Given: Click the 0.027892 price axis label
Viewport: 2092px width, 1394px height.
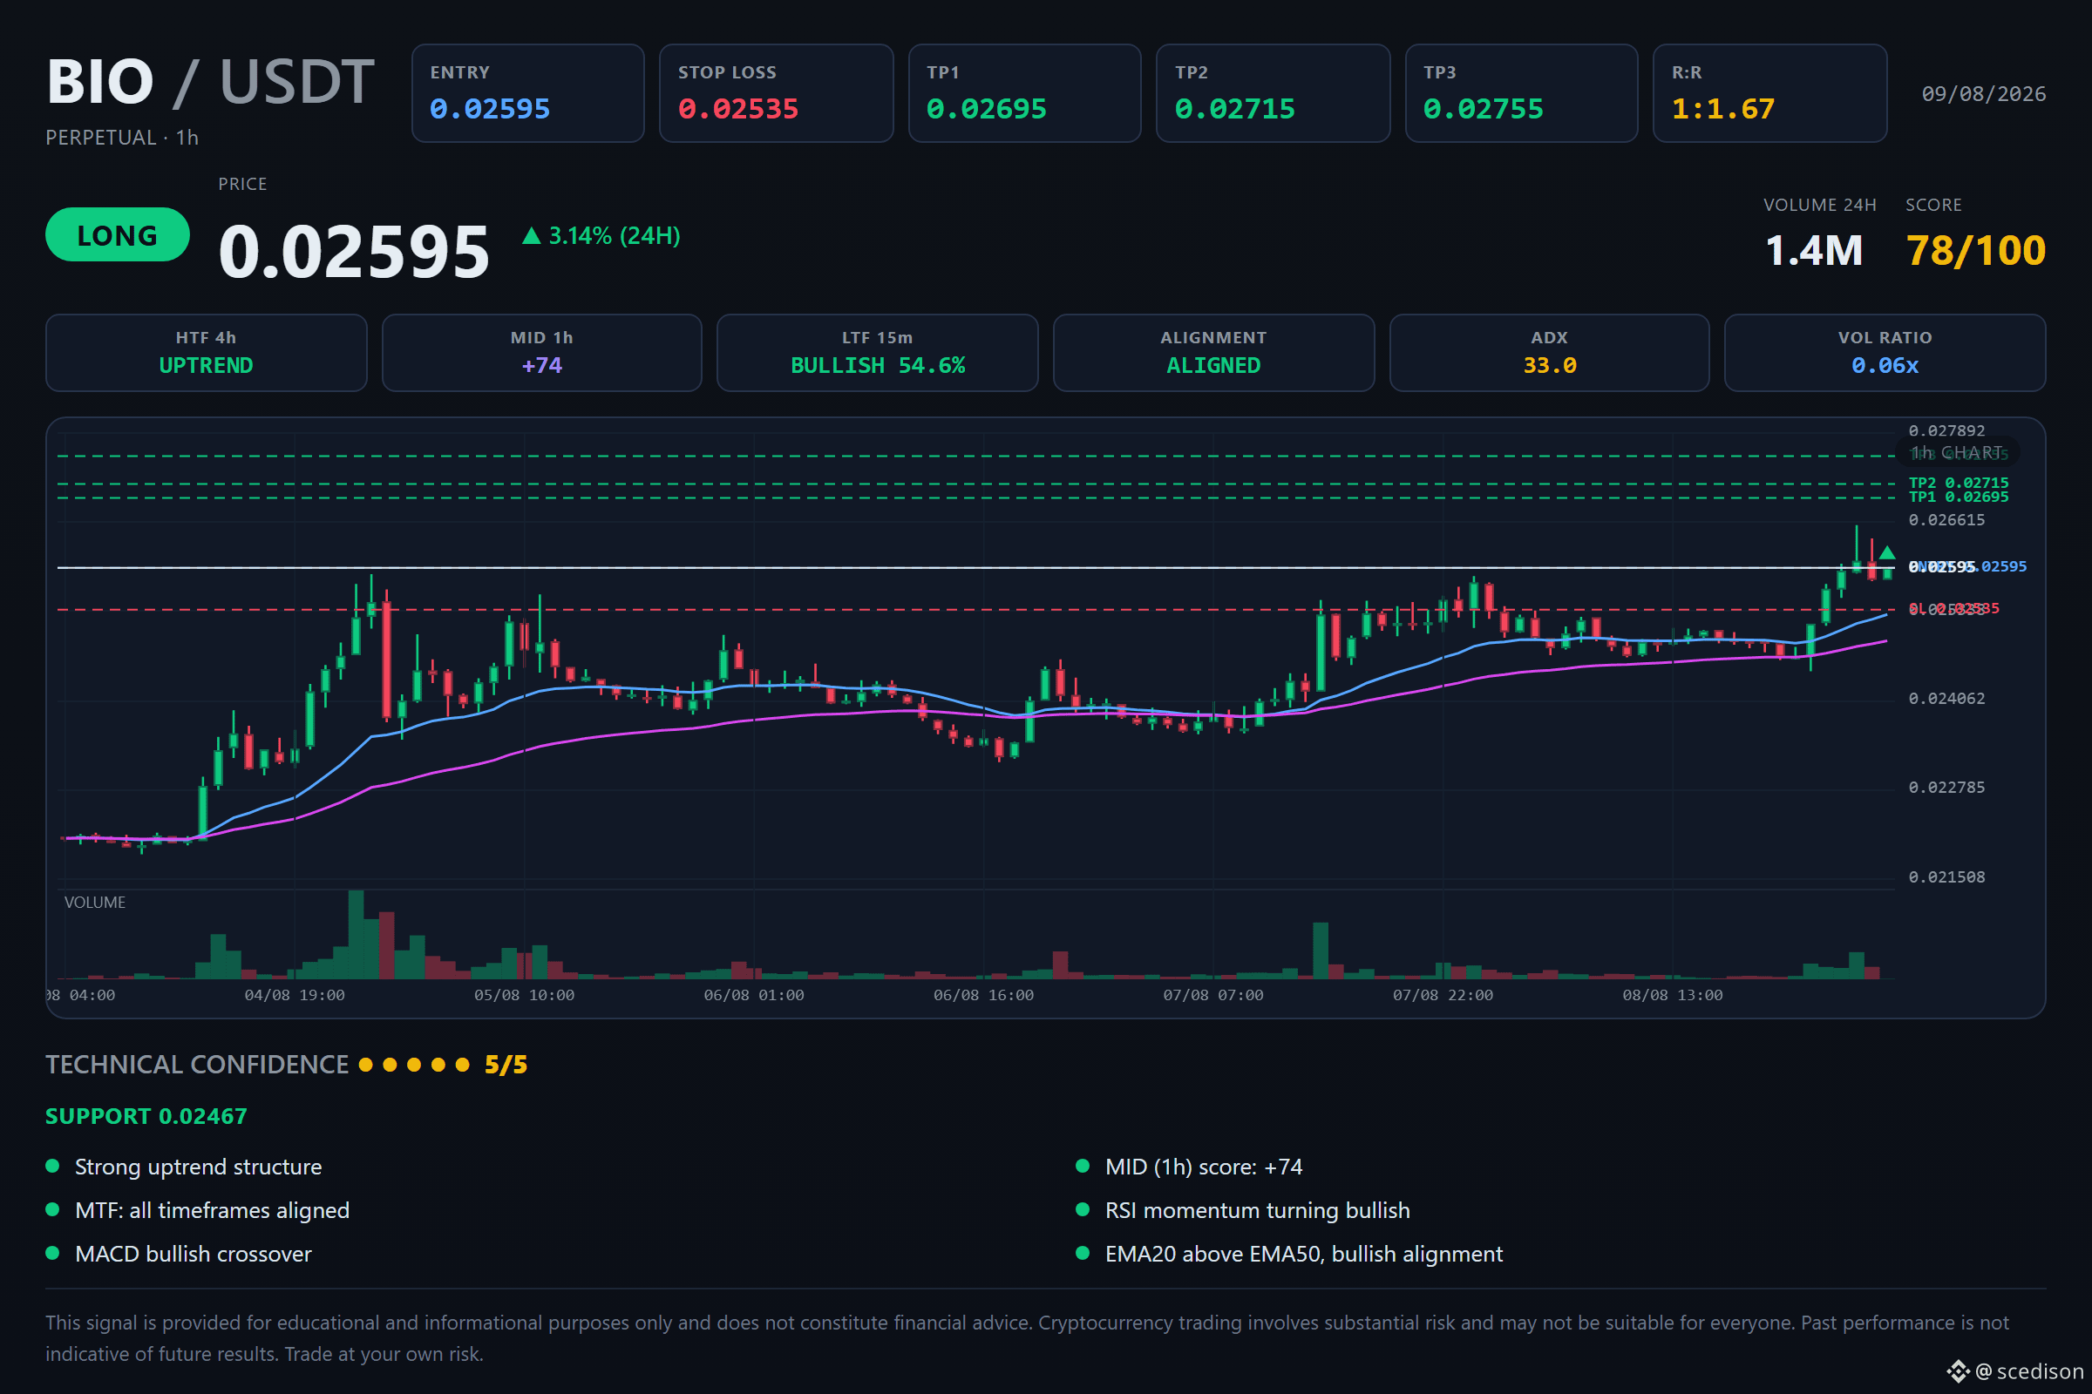Looking at the screenshot, I should pos(1946,430).
